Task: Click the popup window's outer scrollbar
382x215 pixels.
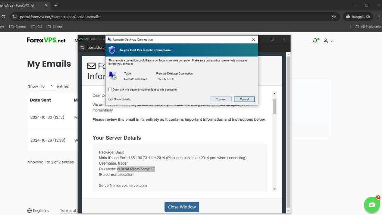Action: click(x=288, y=133)
